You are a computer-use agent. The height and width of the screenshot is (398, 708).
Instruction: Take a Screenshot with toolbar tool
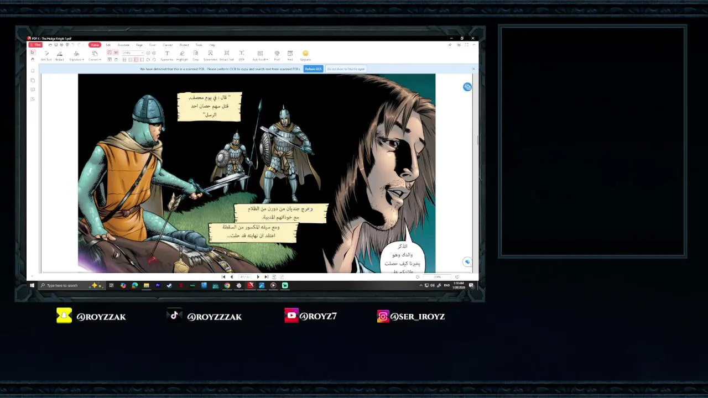[x=210, y=55]
